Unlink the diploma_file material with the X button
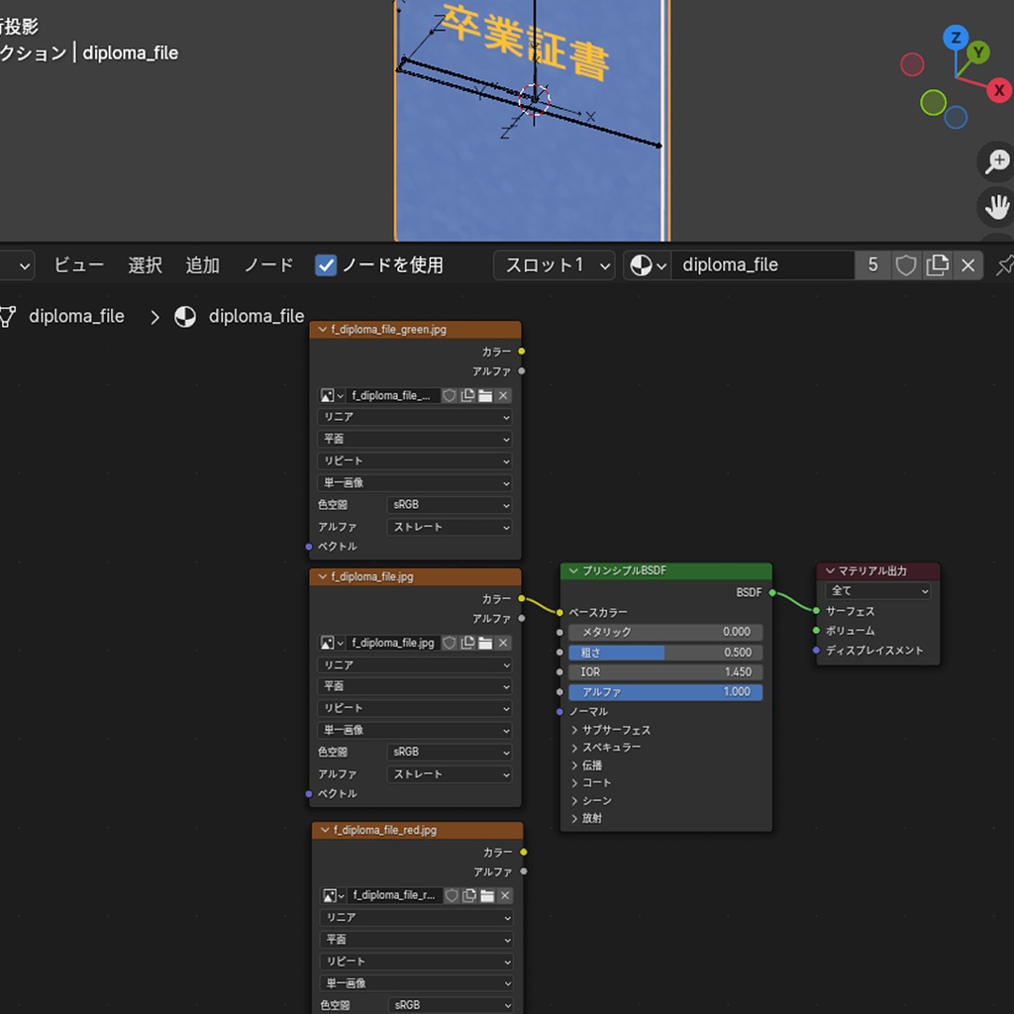The height and width of the screenshot is (1014, 1014). tap(968, 265)
